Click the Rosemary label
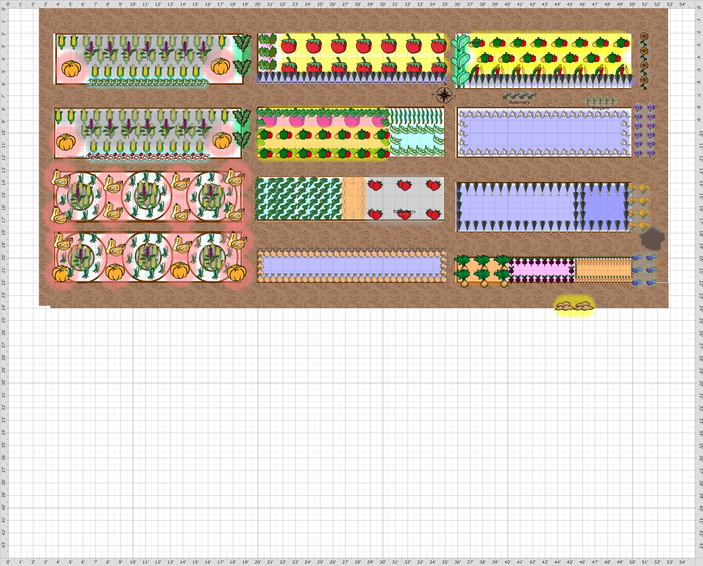Image resolution: width=703 pixels, height=566 pixels. 519,102
